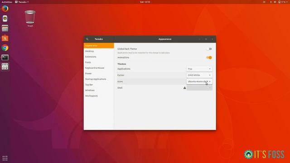Click the Shell label text
This screenshot has height=163, width=290.
(120, 88)
